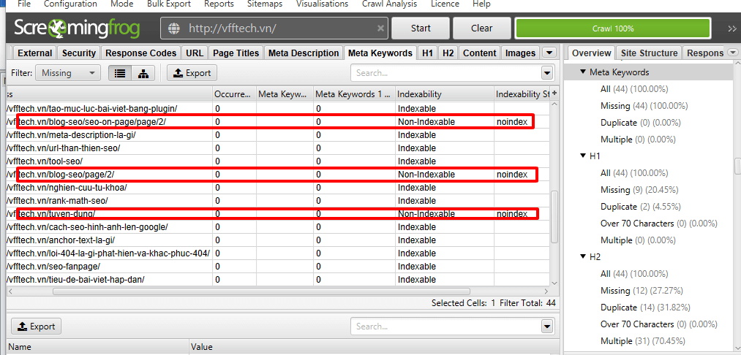The width and height of the screenshot is (741, 355).
Task: Switch to tree view icon
Action: [x=143, y=73]
